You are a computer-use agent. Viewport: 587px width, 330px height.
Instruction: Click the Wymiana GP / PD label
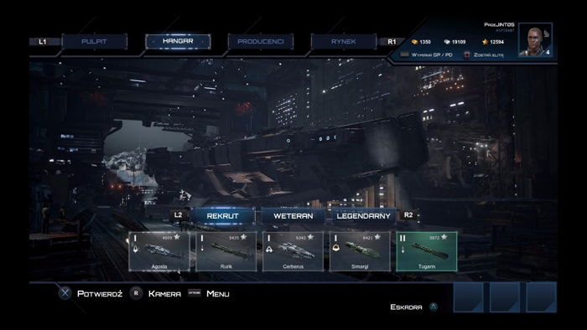tap(432, 55)
